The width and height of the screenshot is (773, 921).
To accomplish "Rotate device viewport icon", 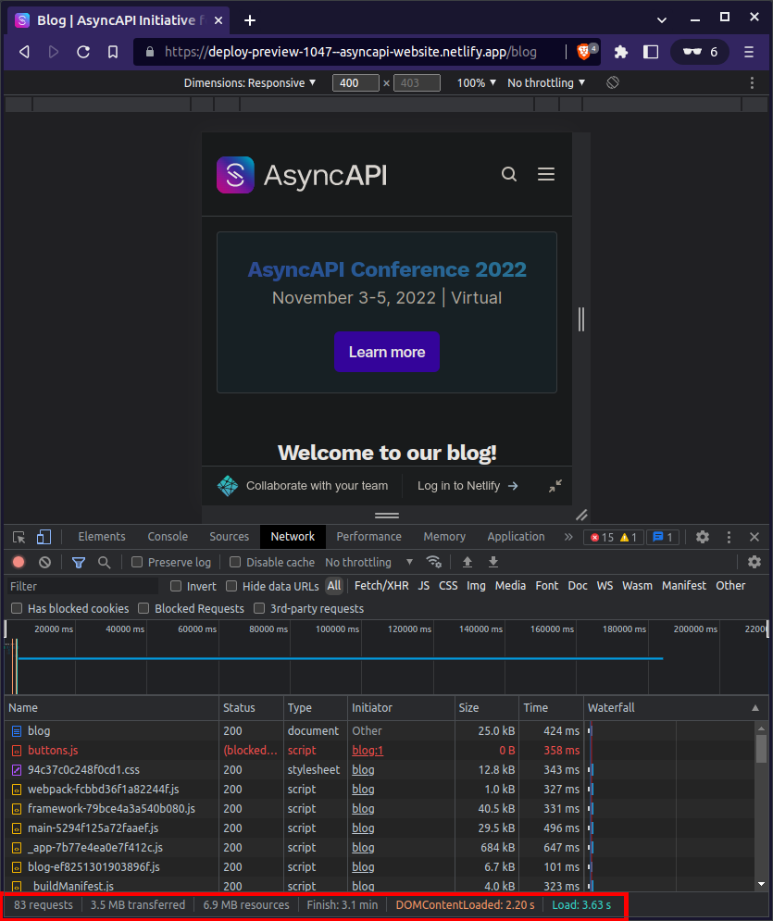I will point(613,82).
